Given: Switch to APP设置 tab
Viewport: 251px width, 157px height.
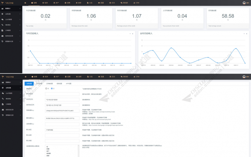Looking at the screenshot, I should 68,84.
